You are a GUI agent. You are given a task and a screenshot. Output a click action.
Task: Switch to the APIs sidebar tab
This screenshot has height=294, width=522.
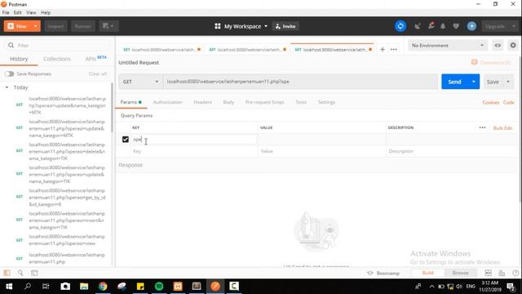(95, 59)
